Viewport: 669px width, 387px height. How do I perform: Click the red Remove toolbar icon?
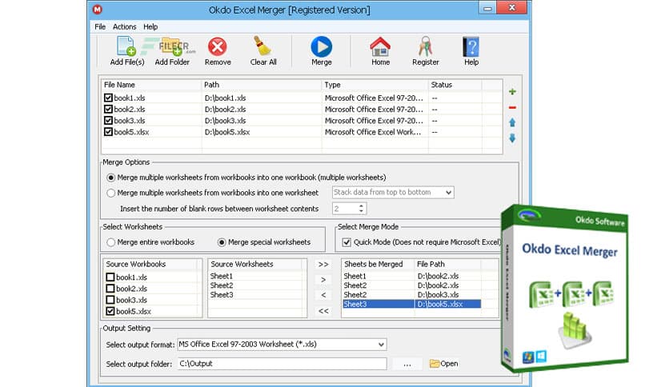click(217, 46)
